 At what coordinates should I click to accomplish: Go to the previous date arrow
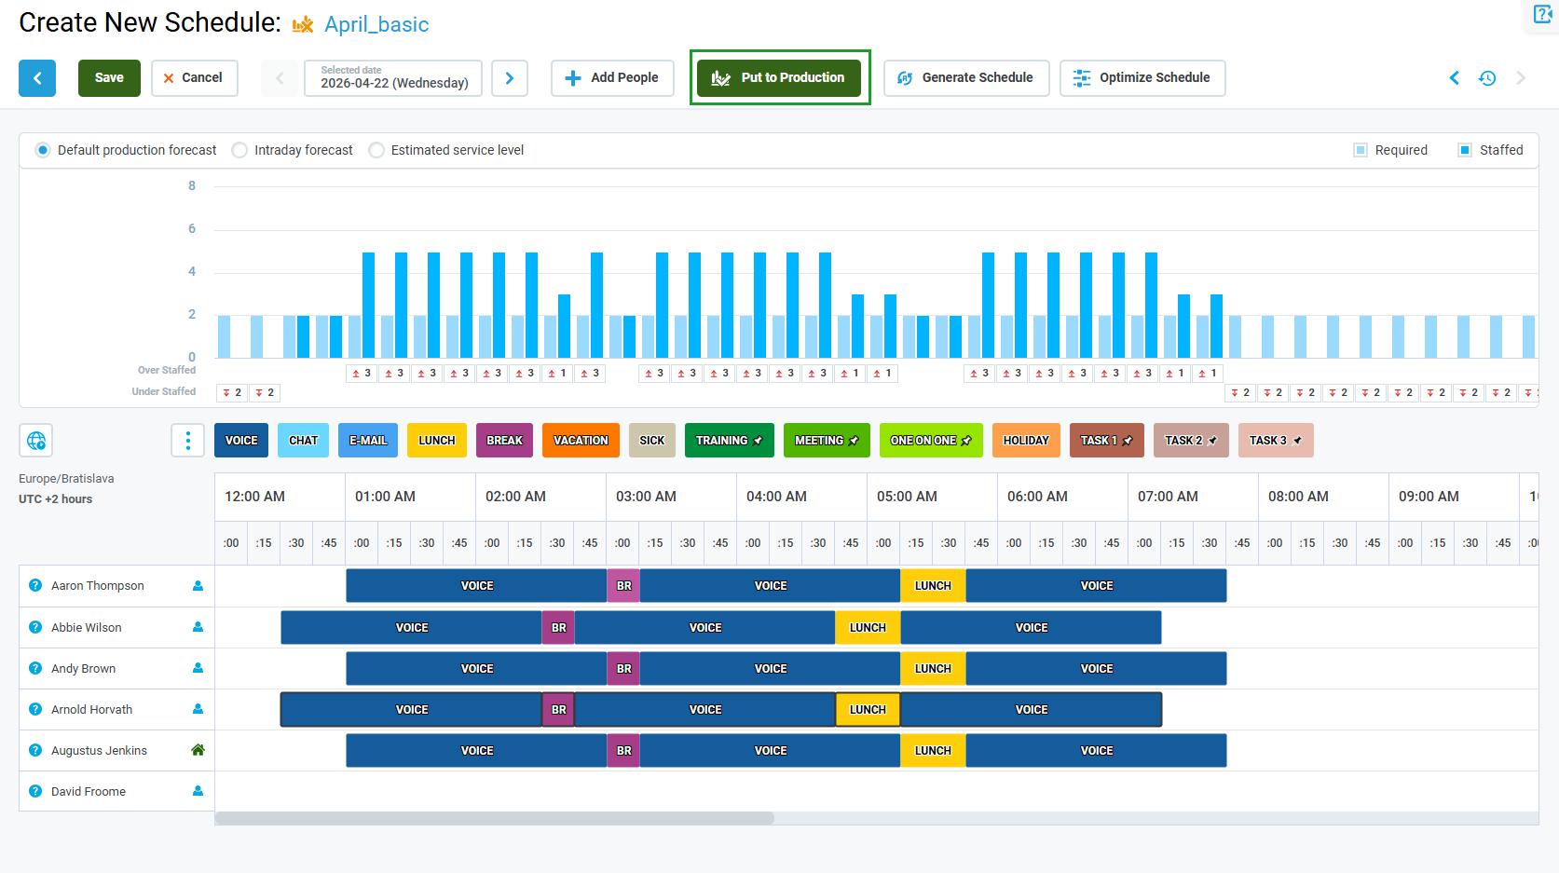tap(280, 78)
